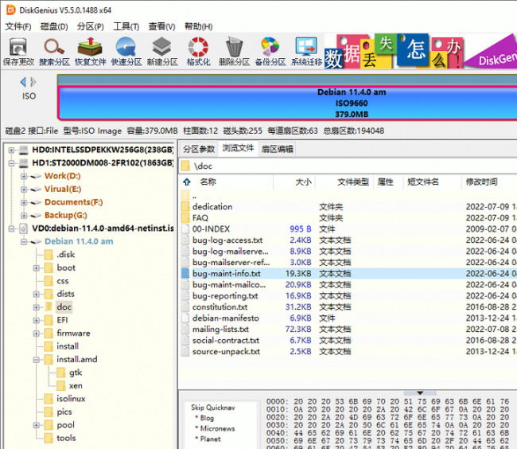Go to previous disk with left arrow
The height and width of the screenshot is (449, 517).
click(23, 82)
